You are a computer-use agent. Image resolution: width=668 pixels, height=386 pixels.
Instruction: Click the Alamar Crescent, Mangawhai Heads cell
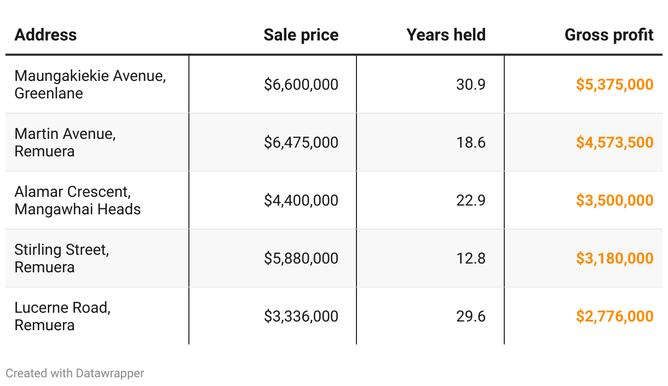point(78,200)
